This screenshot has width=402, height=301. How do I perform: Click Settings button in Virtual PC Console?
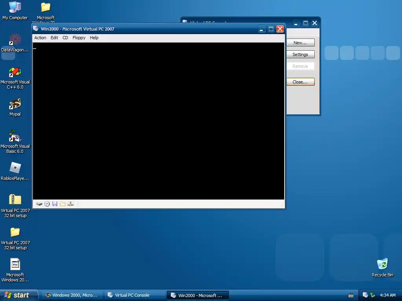coord(300,54)
